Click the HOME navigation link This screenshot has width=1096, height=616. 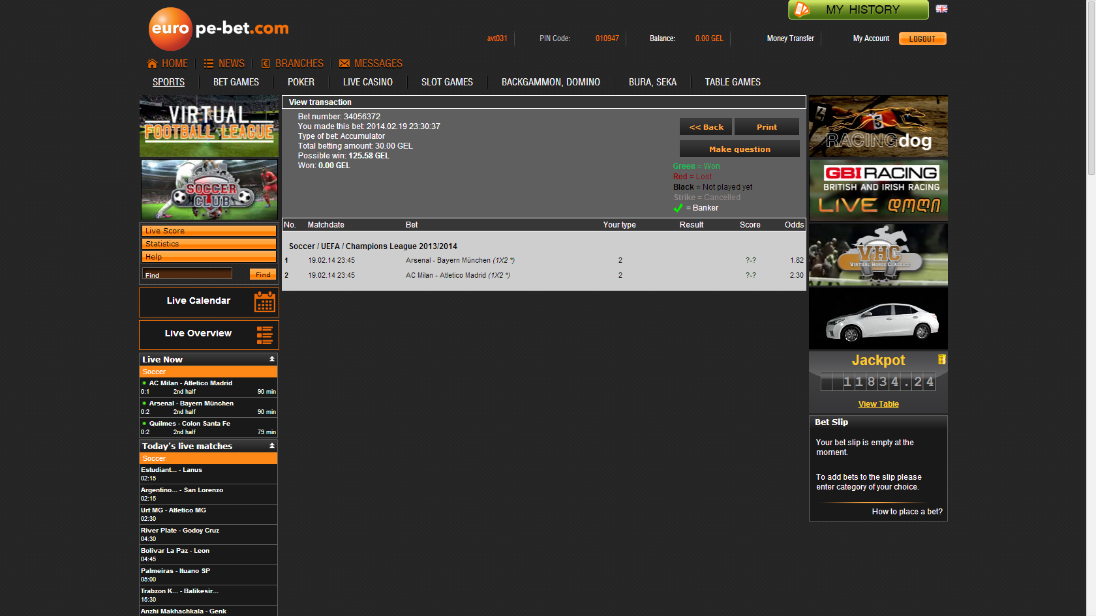(x=175, y=64)
